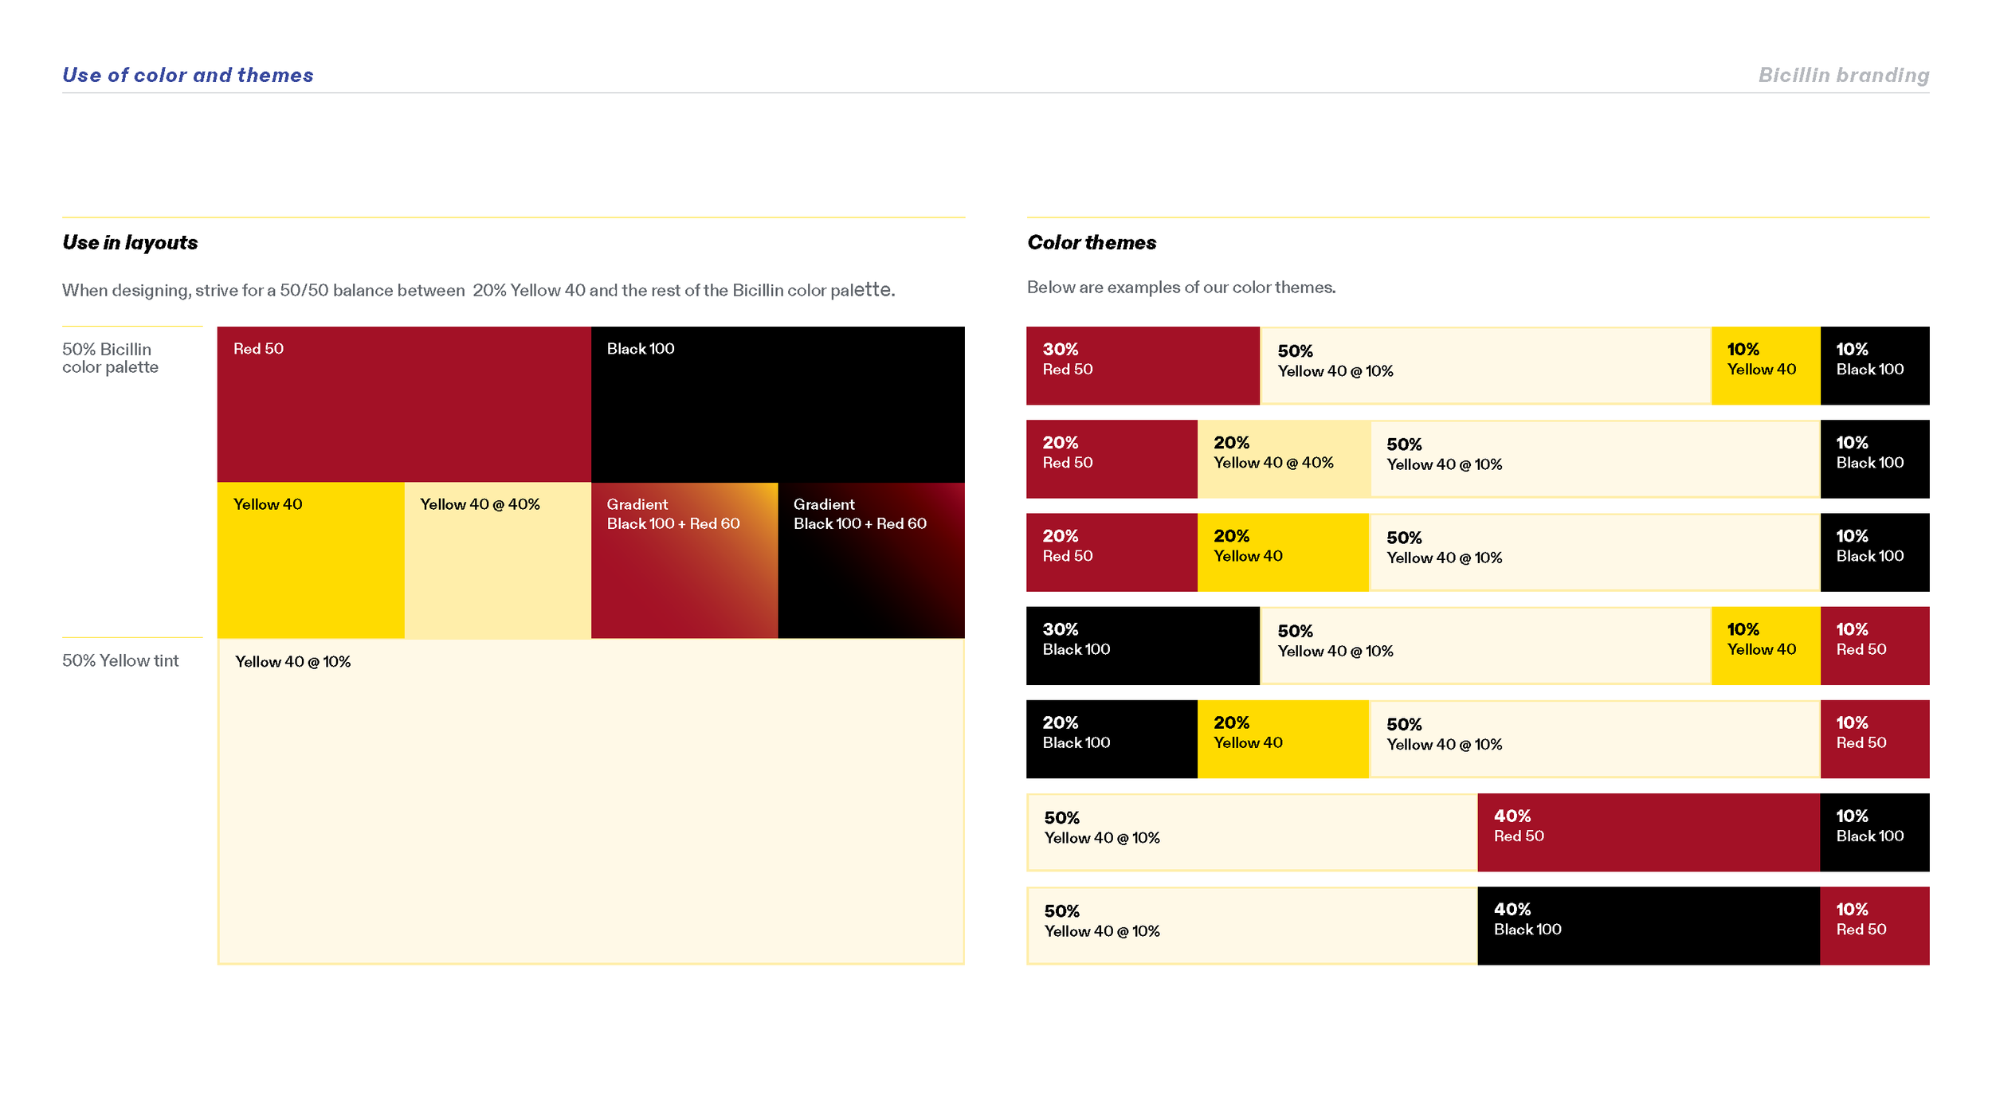Viewport: 1992px width, 1120px height.
Task: Select 50% Yellow 40 @ 10% beside 40% Black 100
Action: pyautogui.click(x=1252, y=926)
